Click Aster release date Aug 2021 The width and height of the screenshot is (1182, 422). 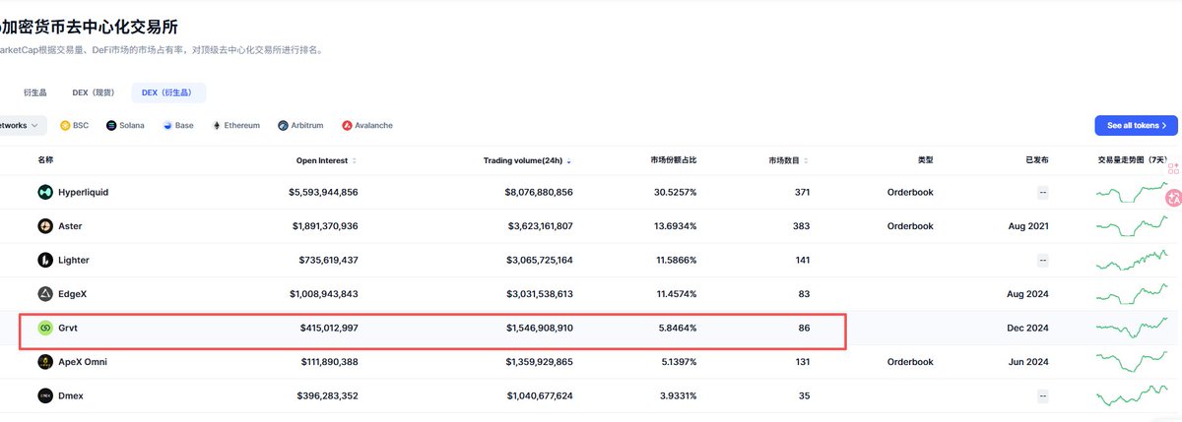coord(1026,226)
